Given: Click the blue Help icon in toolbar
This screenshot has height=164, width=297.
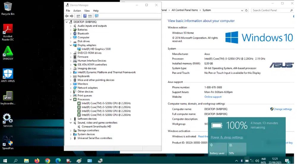Looking at the screenshot, I should pos(85,16).
